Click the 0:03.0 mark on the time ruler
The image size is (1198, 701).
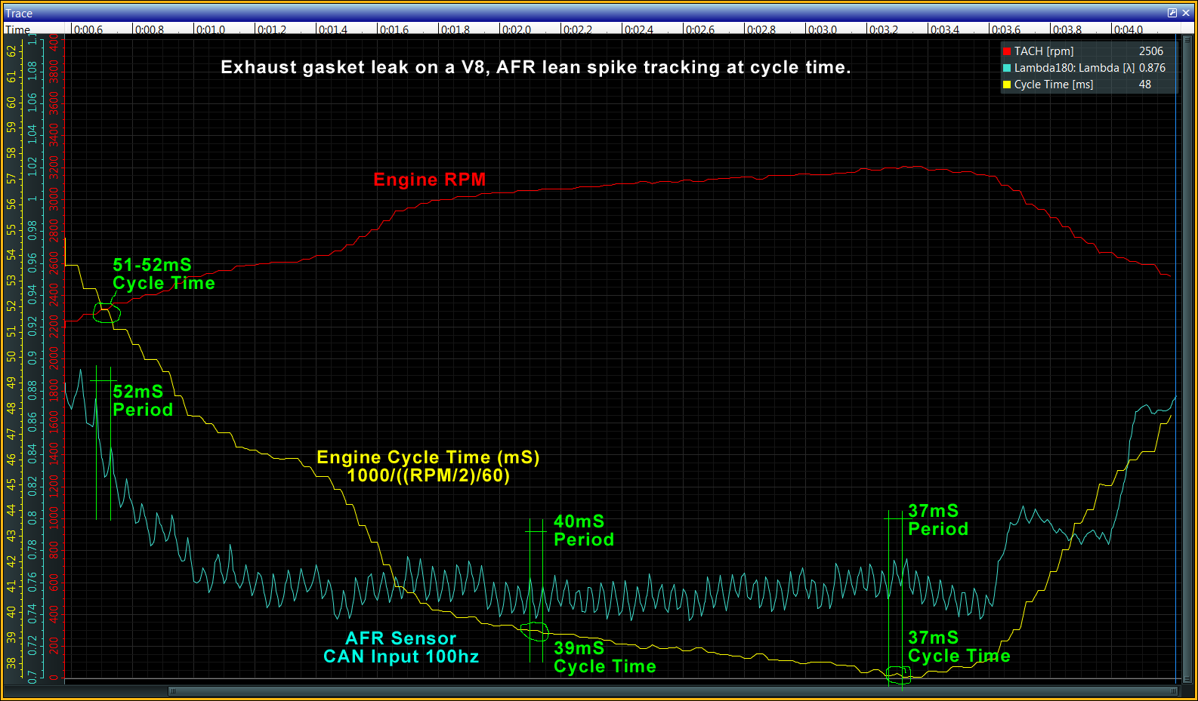[822, 29]
